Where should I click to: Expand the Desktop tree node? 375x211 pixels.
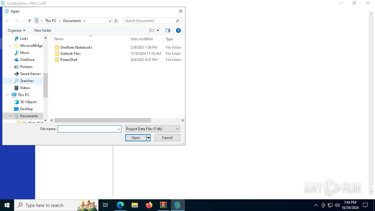pyautogui.click(x=10, y=109)
